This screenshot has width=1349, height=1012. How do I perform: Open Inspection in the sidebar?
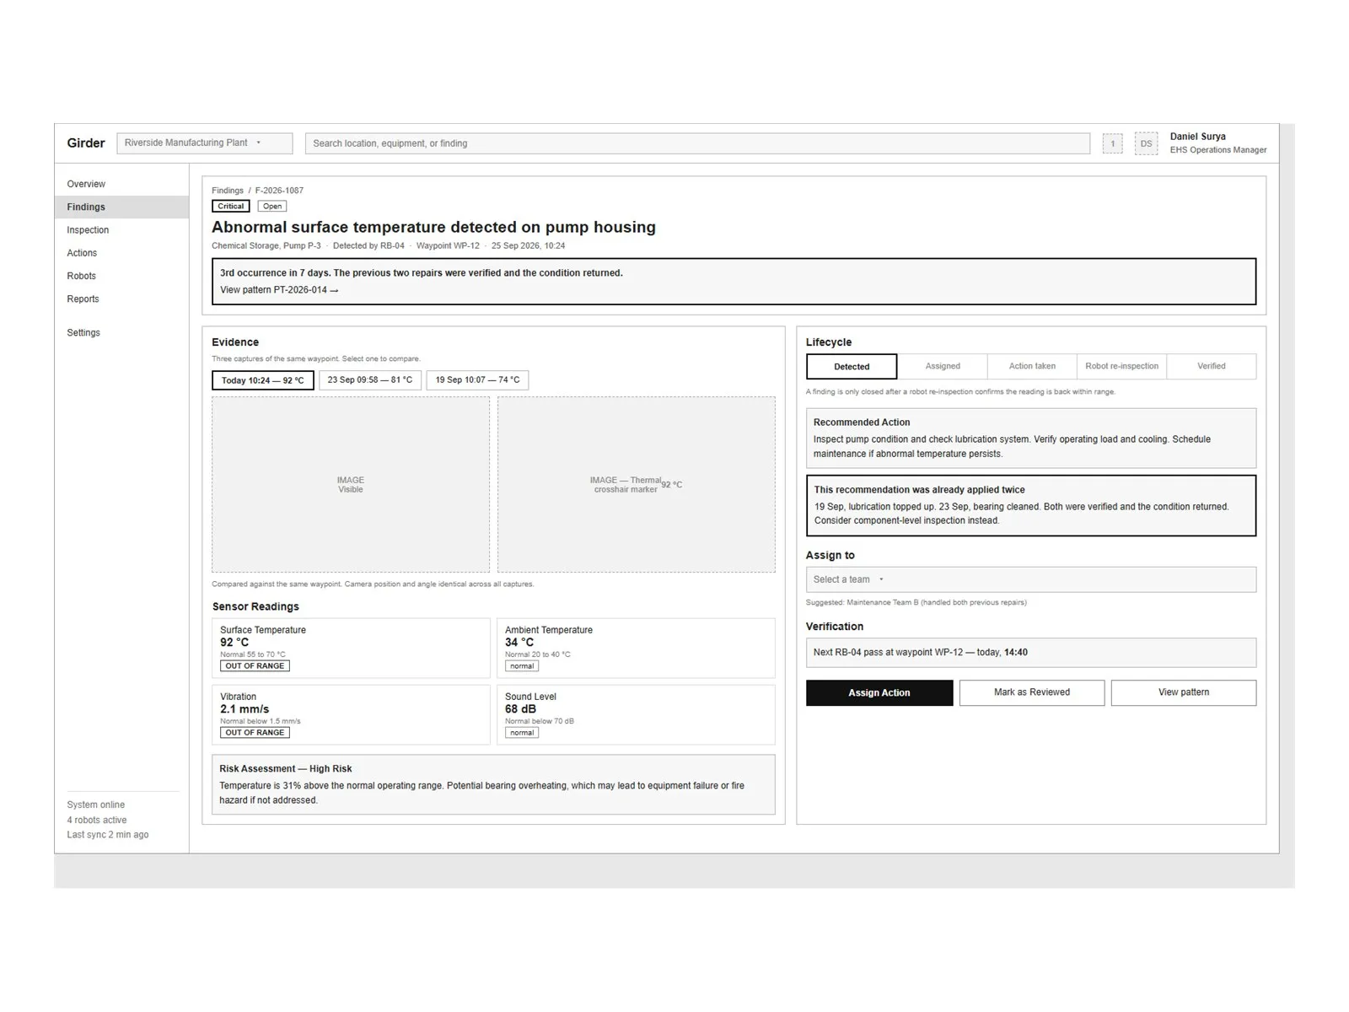coord(88,230)
